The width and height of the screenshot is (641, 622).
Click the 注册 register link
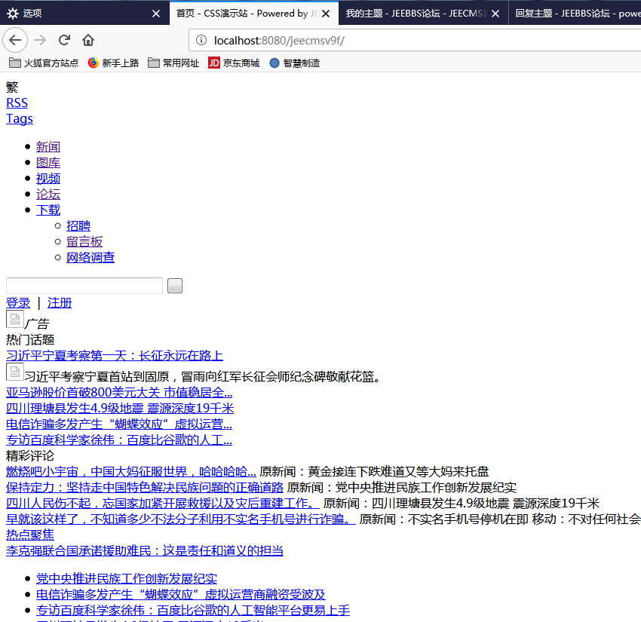[x=60, y=303]
